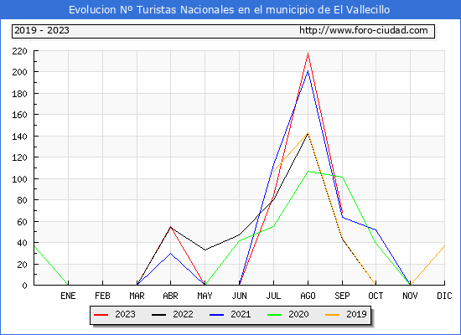Open the http://www.foro-ciudad.com link text
461x335 pixels.
[364, 30]
